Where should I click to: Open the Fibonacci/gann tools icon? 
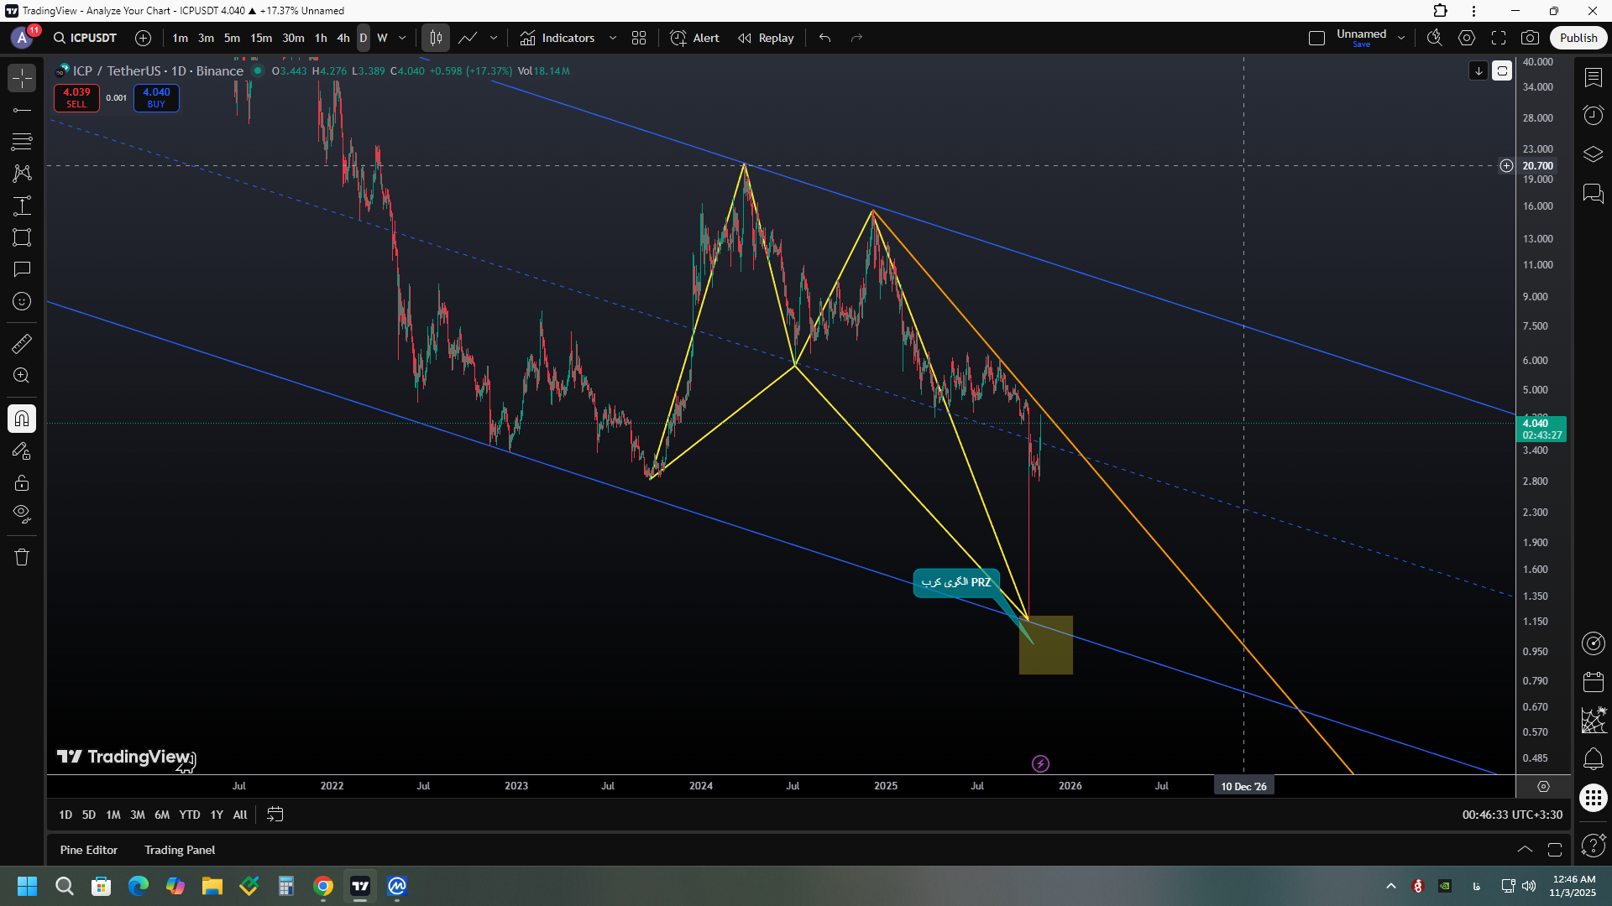[x=22, y=141]
